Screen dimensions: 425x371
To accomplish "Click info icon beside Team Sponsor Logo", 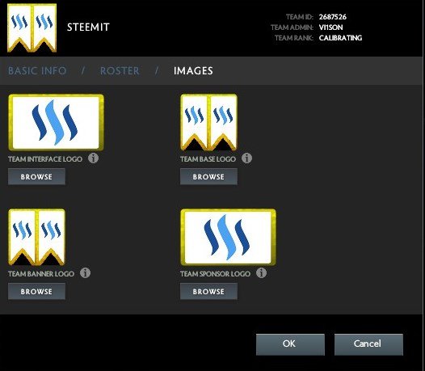I will (x=261, y=273).
